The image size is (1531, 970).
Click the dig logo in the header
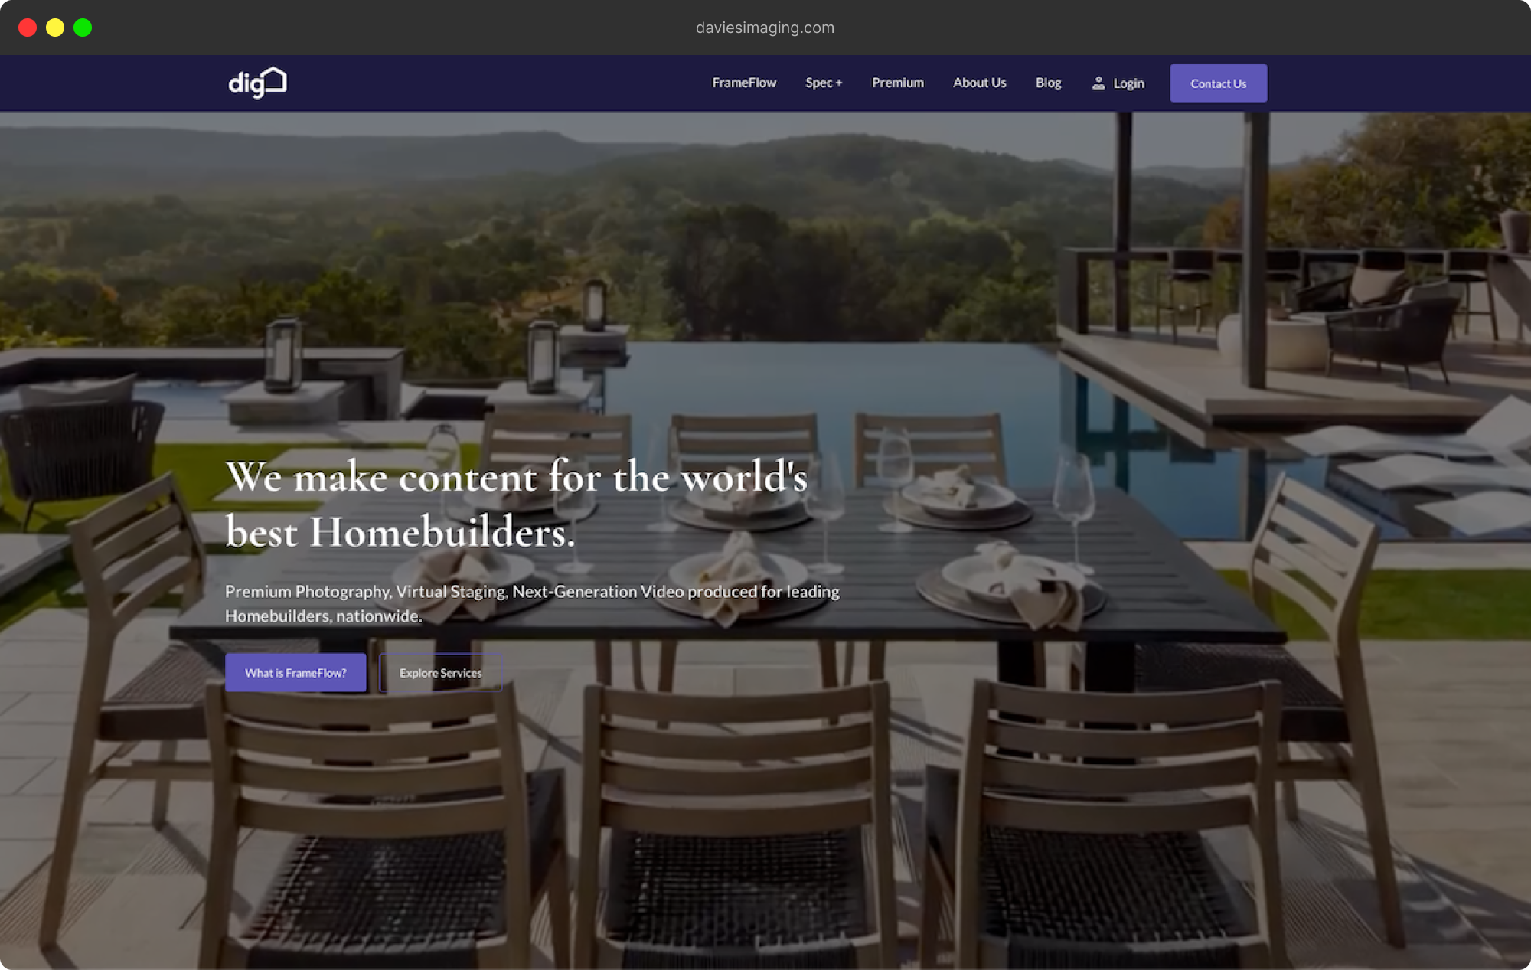257,83
